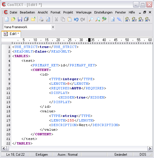
Task: Click the Paste clipboard toolbar icon
Action: pyautogui.click(x=70, y=19)
